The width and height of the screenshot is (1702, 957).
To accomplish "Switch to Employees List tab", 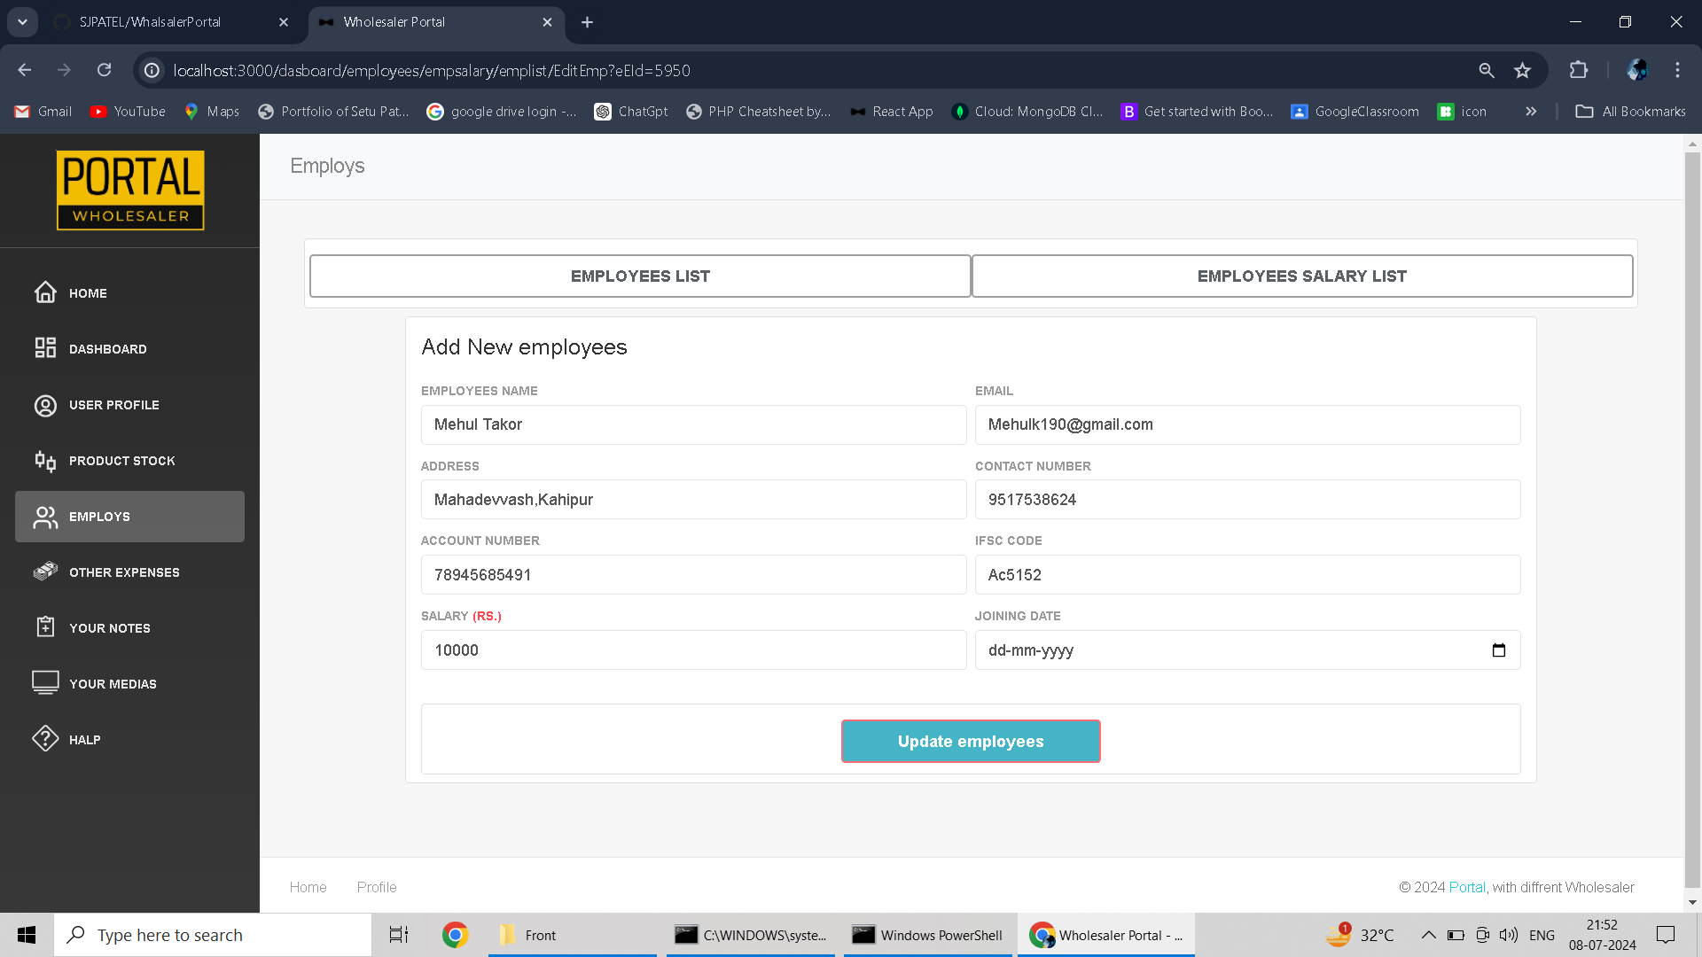I will click(640, 276).
